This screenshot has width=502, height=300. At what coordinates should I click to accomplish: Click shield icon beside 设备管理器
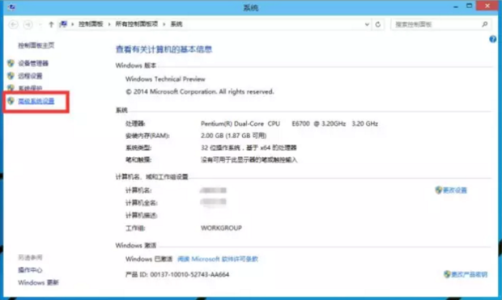pos(11,63)
